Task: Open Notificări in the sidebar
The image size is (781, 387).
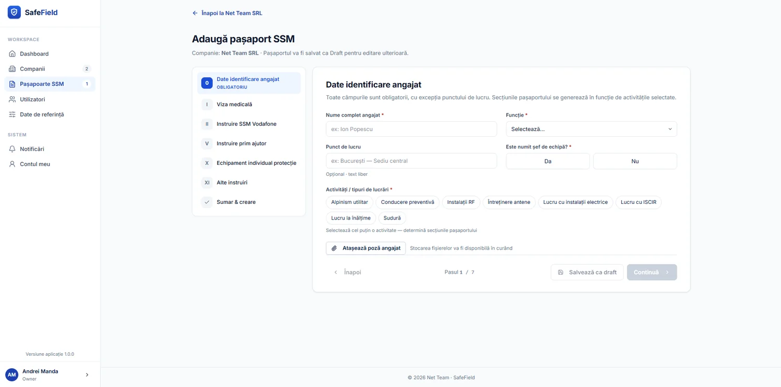Action: tap(50, 149)
